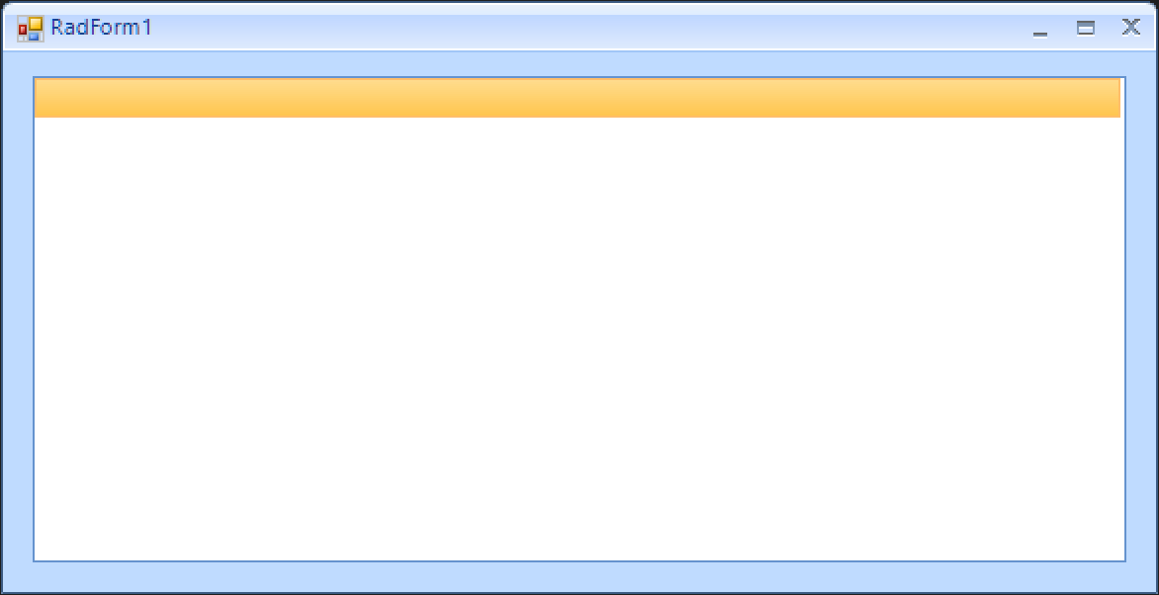Click the form area above the list control
Viewport: 1159px width, 595px height.
(579, 63)
